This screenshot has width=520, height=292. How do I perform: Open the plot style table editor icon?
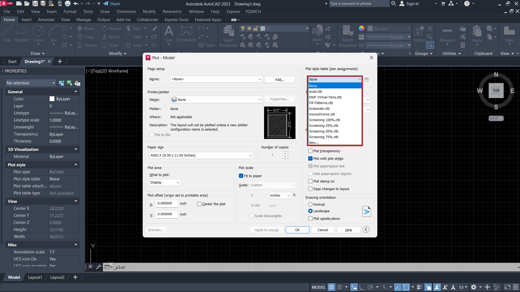[x=367, y=80]
